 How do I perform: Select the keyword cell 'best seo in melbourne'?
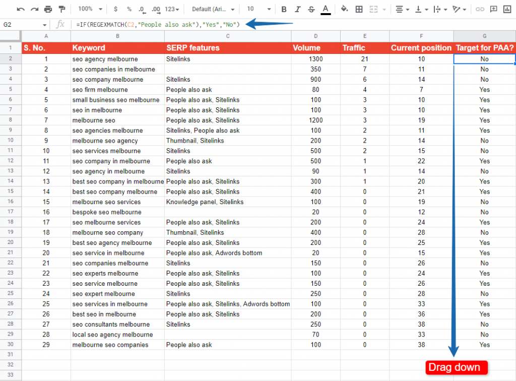[x=117, y=314]
